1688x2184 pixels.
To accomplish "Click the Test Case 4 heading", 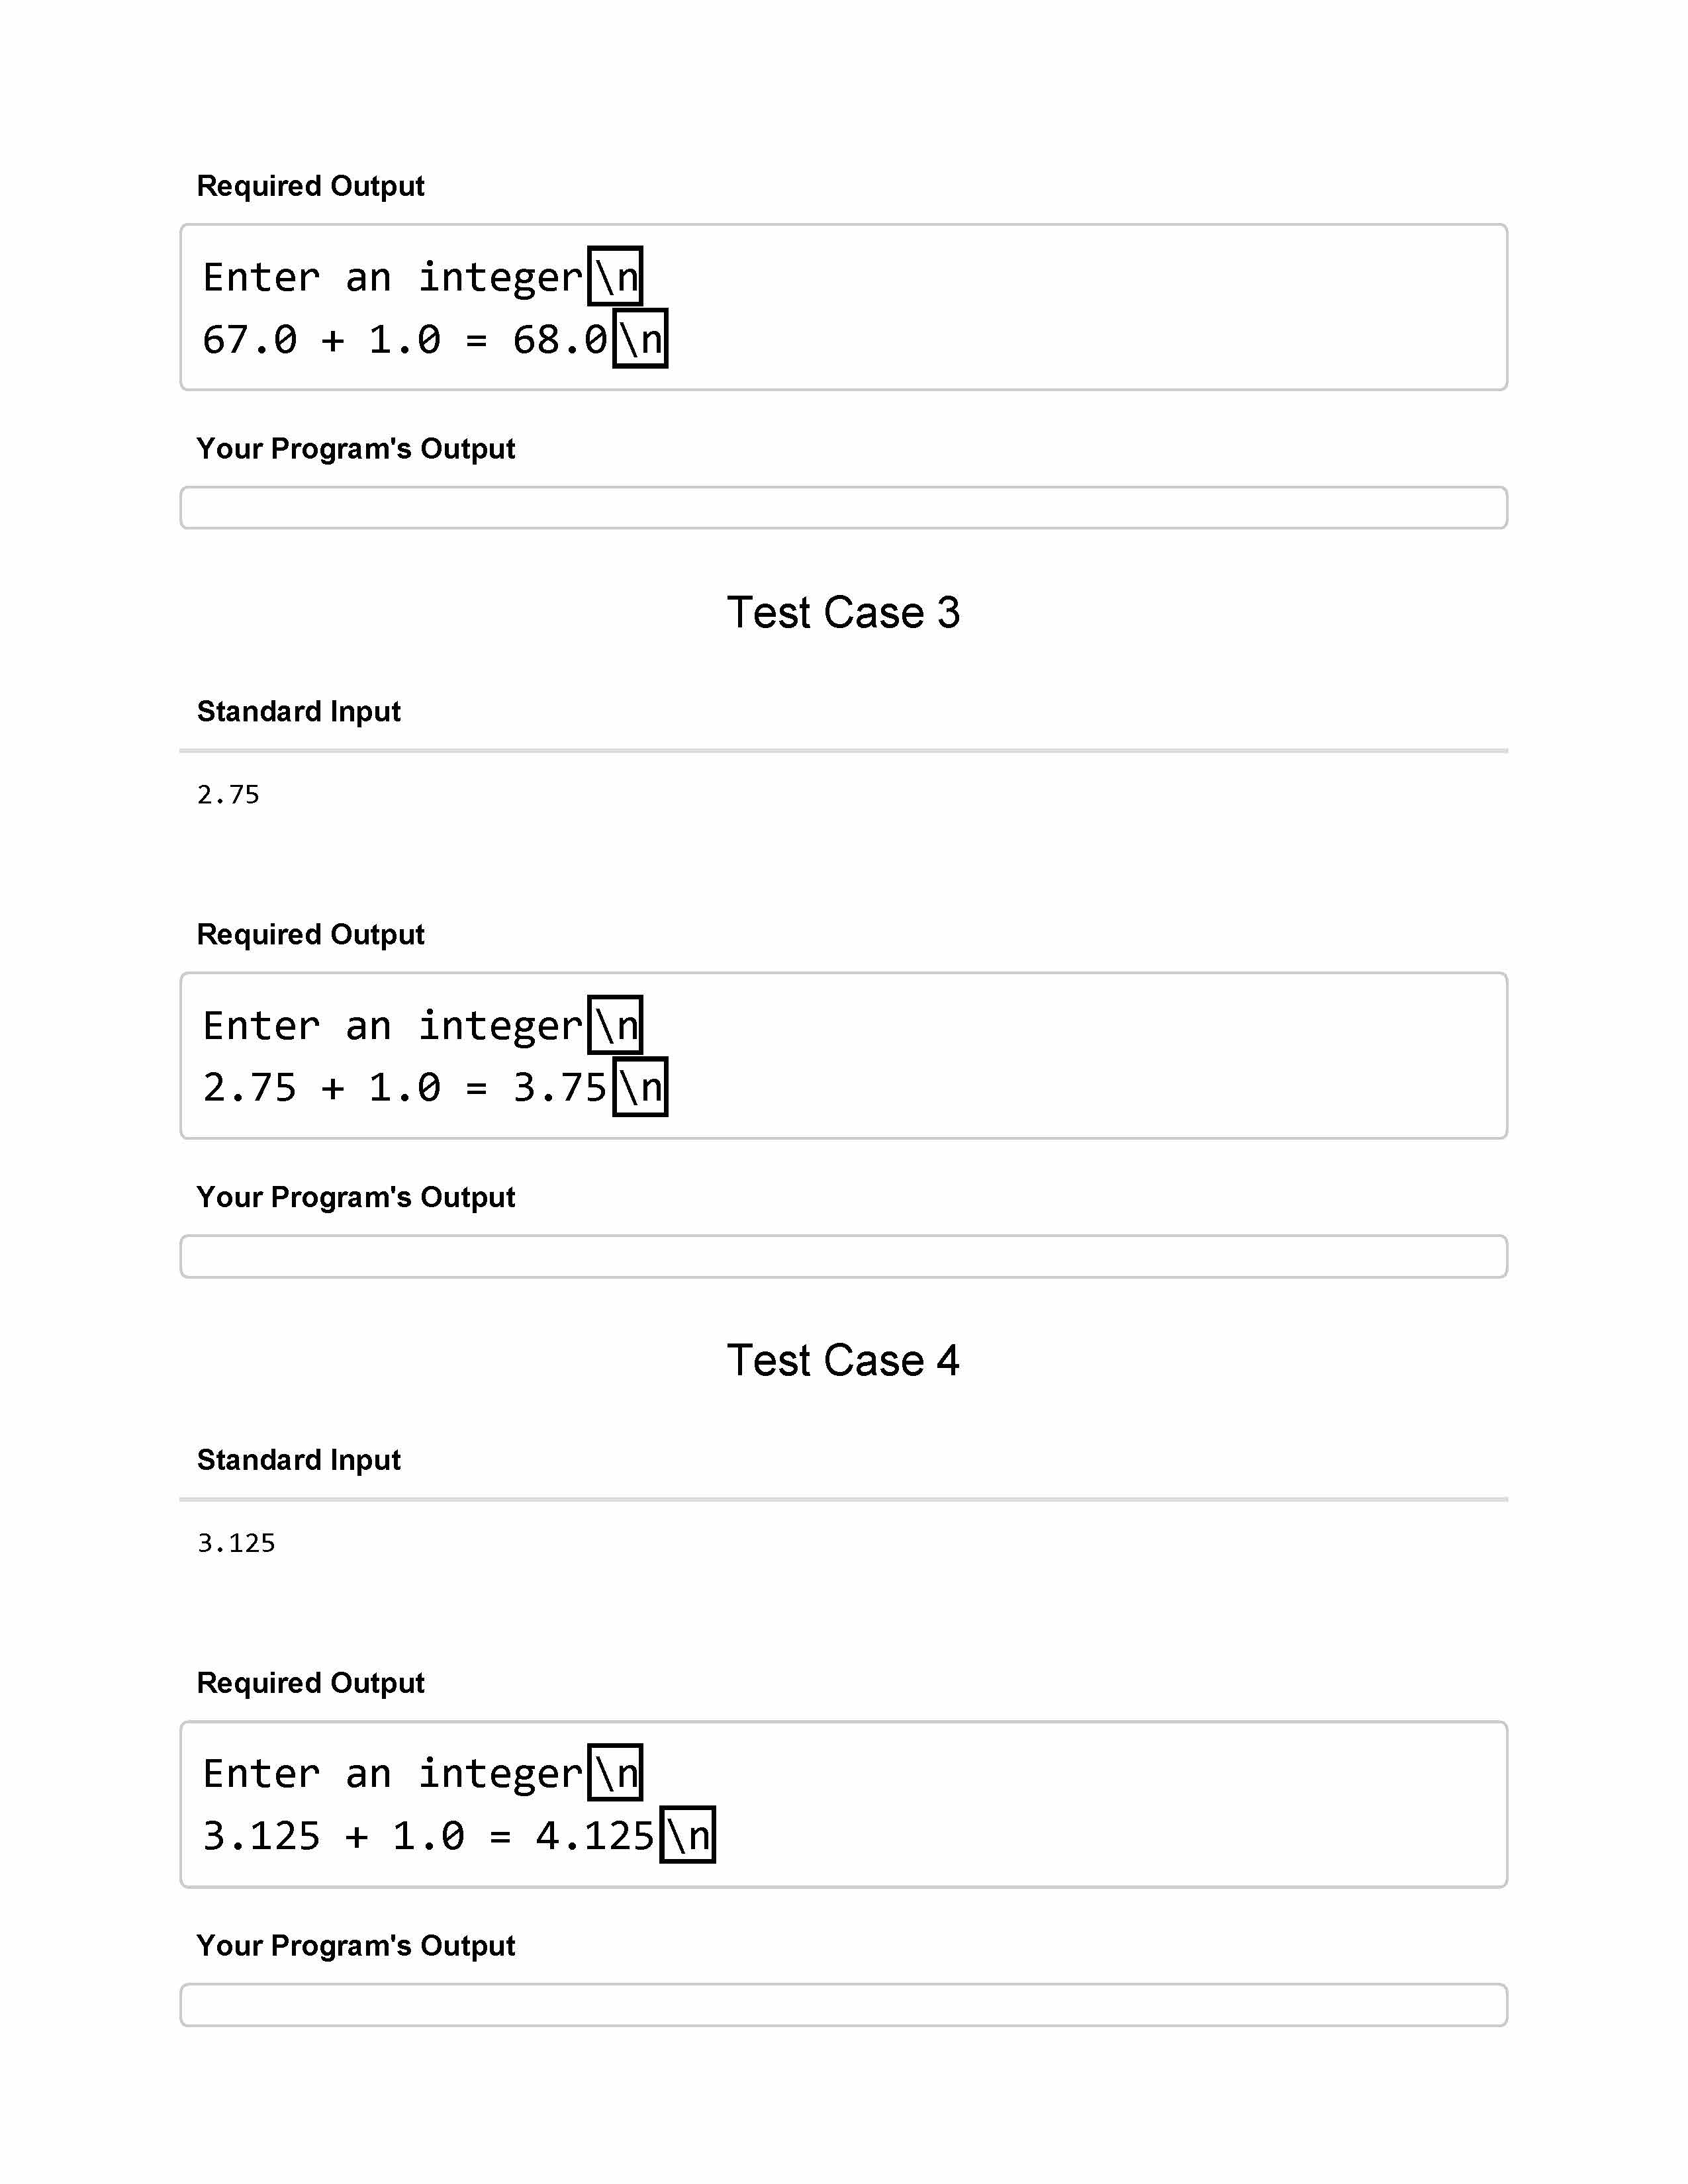I will click(x=843, y=1360).
